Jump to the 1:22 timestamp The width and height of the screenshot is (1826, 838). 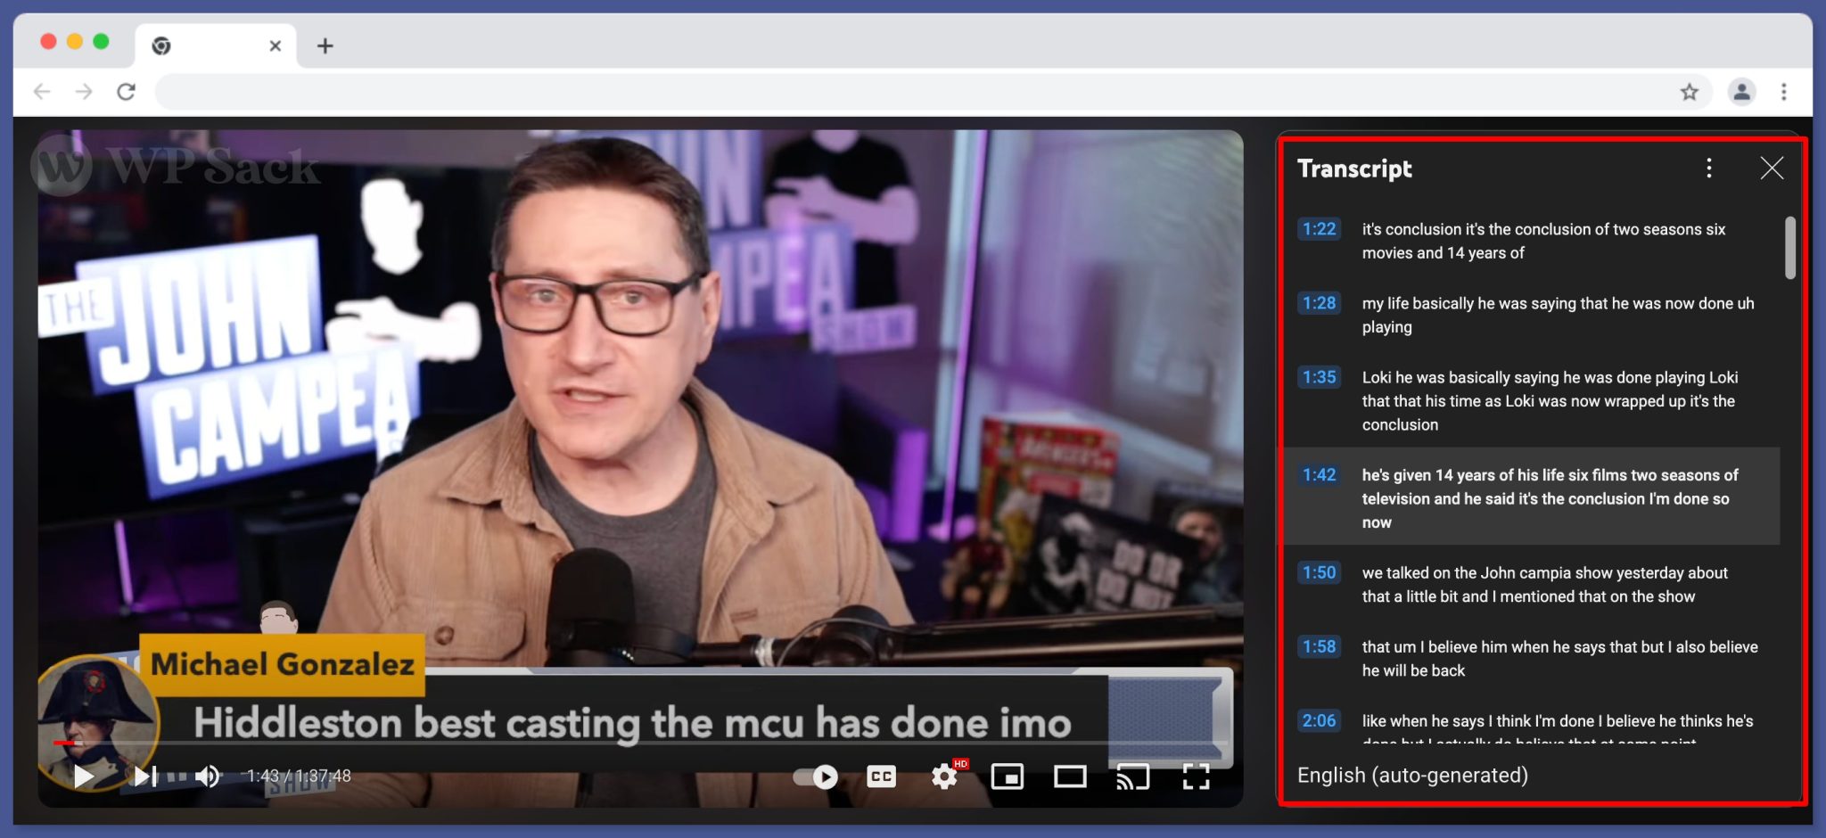[x=1319, y=229]
